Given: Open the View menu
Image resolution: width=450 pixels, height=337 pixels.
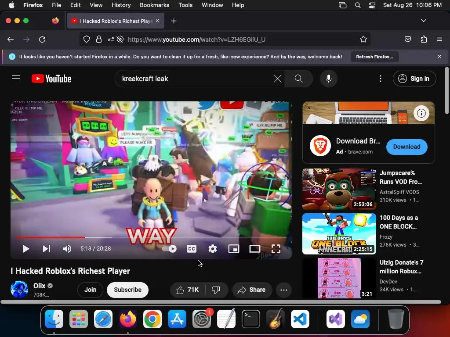Looking at the screenshot, I should pos(96,5).
